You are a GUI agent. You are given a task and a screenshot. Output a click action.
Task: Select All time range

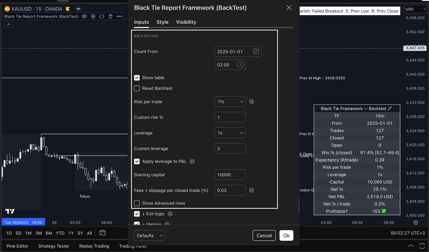click(90, 233)
